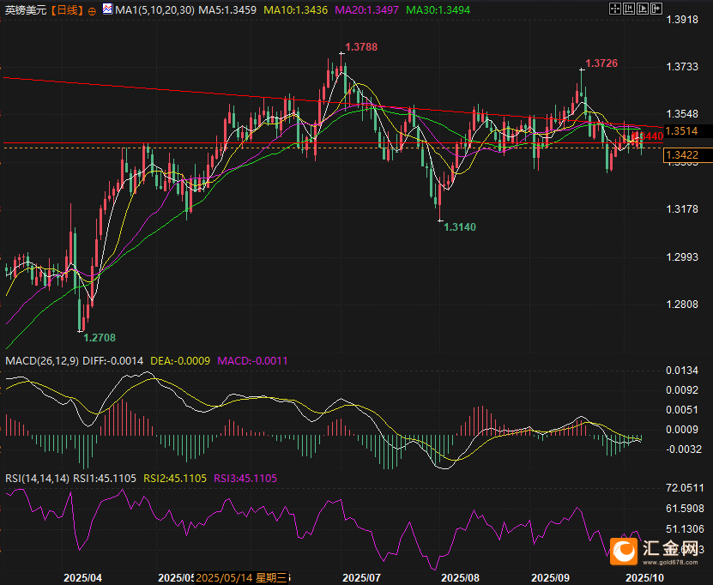Click the 2025/05/14 date label on time axis

point(244,577)
